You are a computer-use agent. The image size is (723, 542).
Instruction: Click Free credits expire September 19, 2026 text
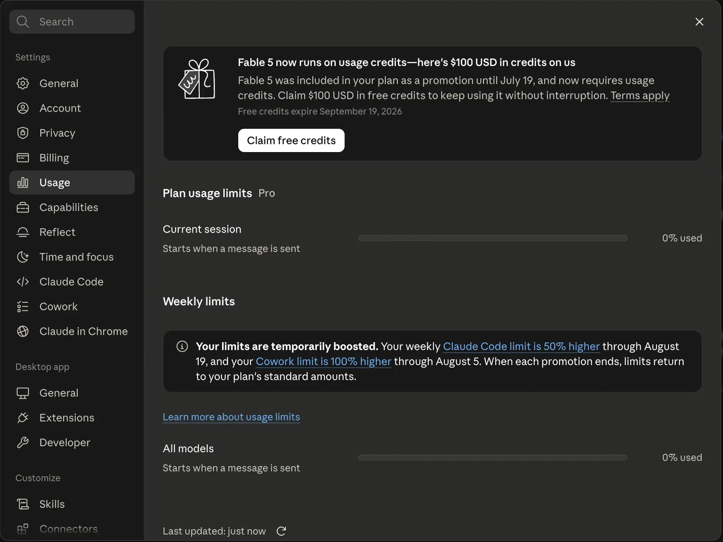(x=320, y=112)
